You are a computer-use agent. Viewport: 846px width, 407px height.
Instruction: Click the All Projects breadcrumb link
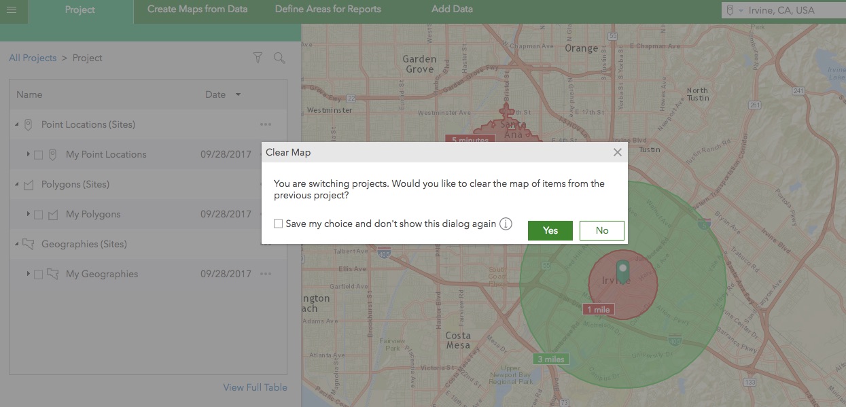point(33,58)
